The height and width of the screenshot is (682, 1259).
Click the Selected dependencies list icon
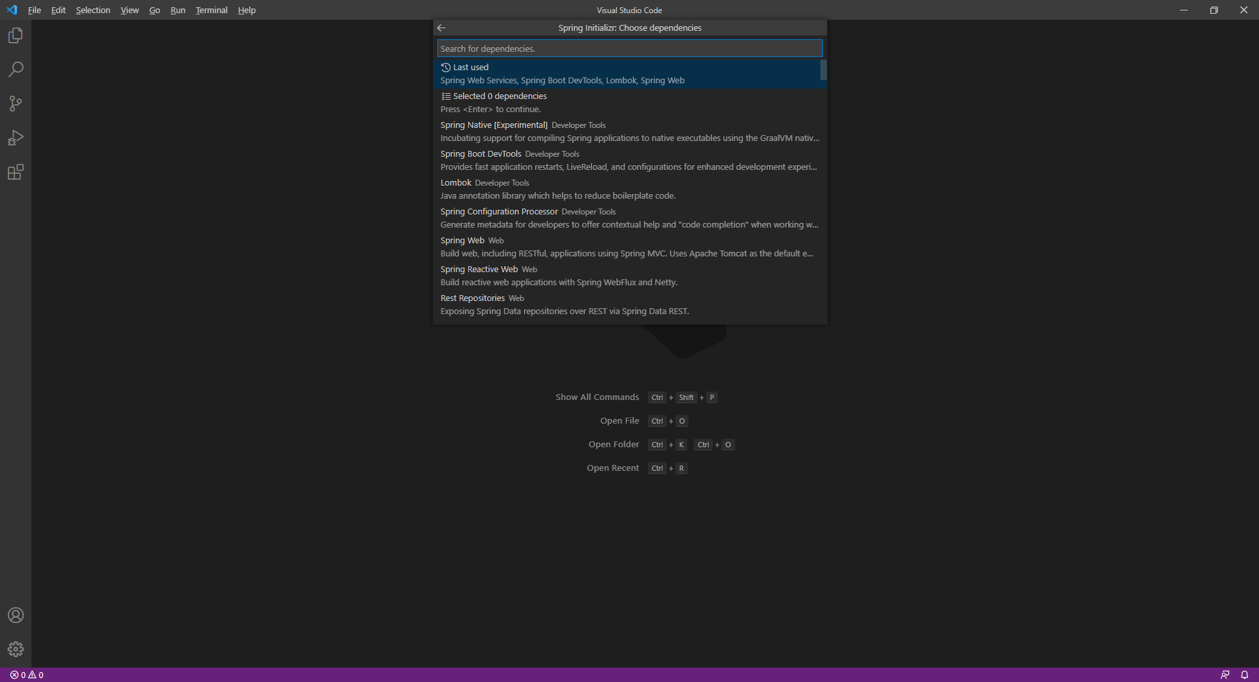(x=446, y=96)
